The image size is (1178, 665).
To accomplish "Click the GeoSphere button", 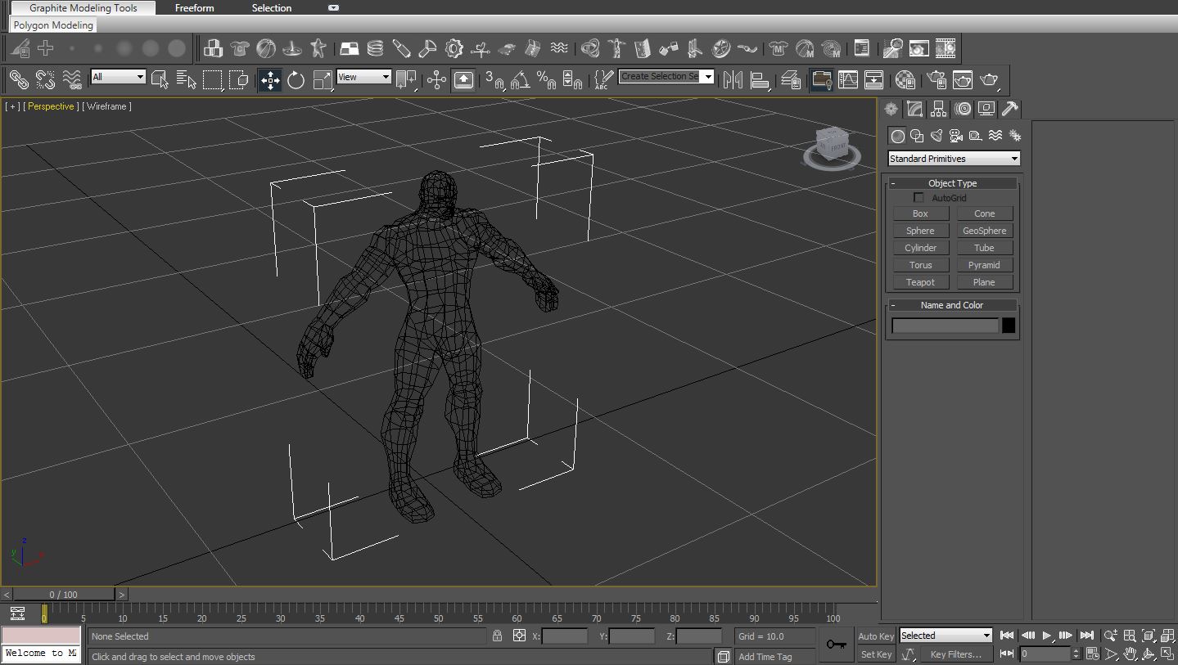I will (984, 231).
